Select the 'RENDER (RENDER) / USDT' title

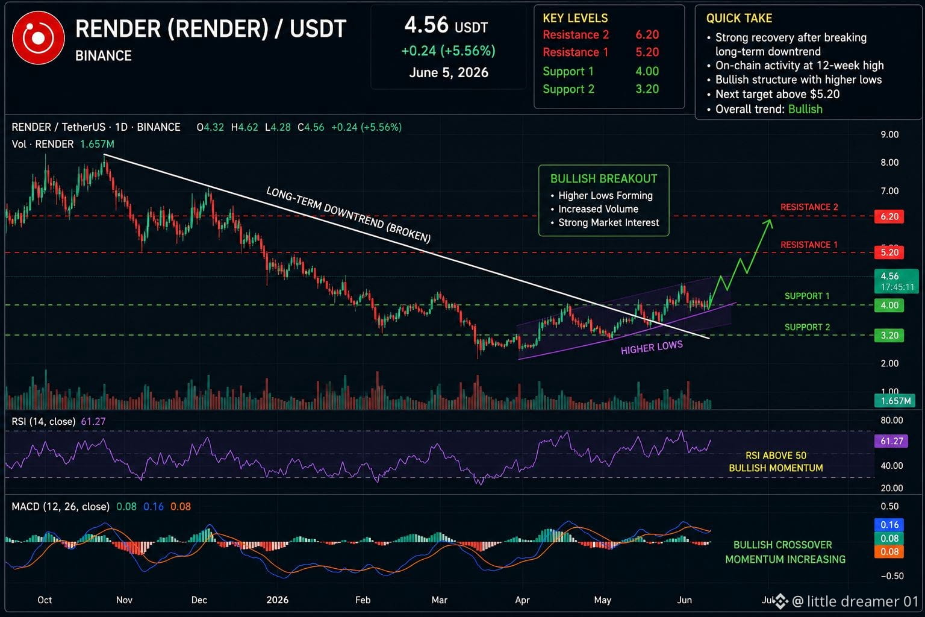(x=211, y=29)
